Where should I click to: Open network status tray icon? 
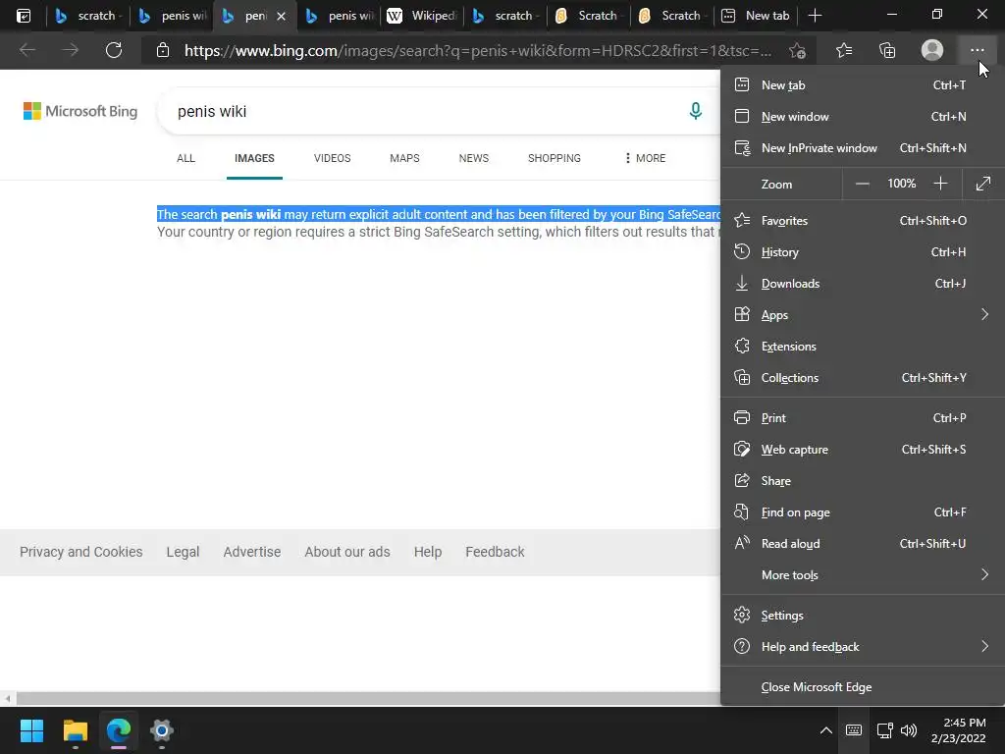point(885,730)
